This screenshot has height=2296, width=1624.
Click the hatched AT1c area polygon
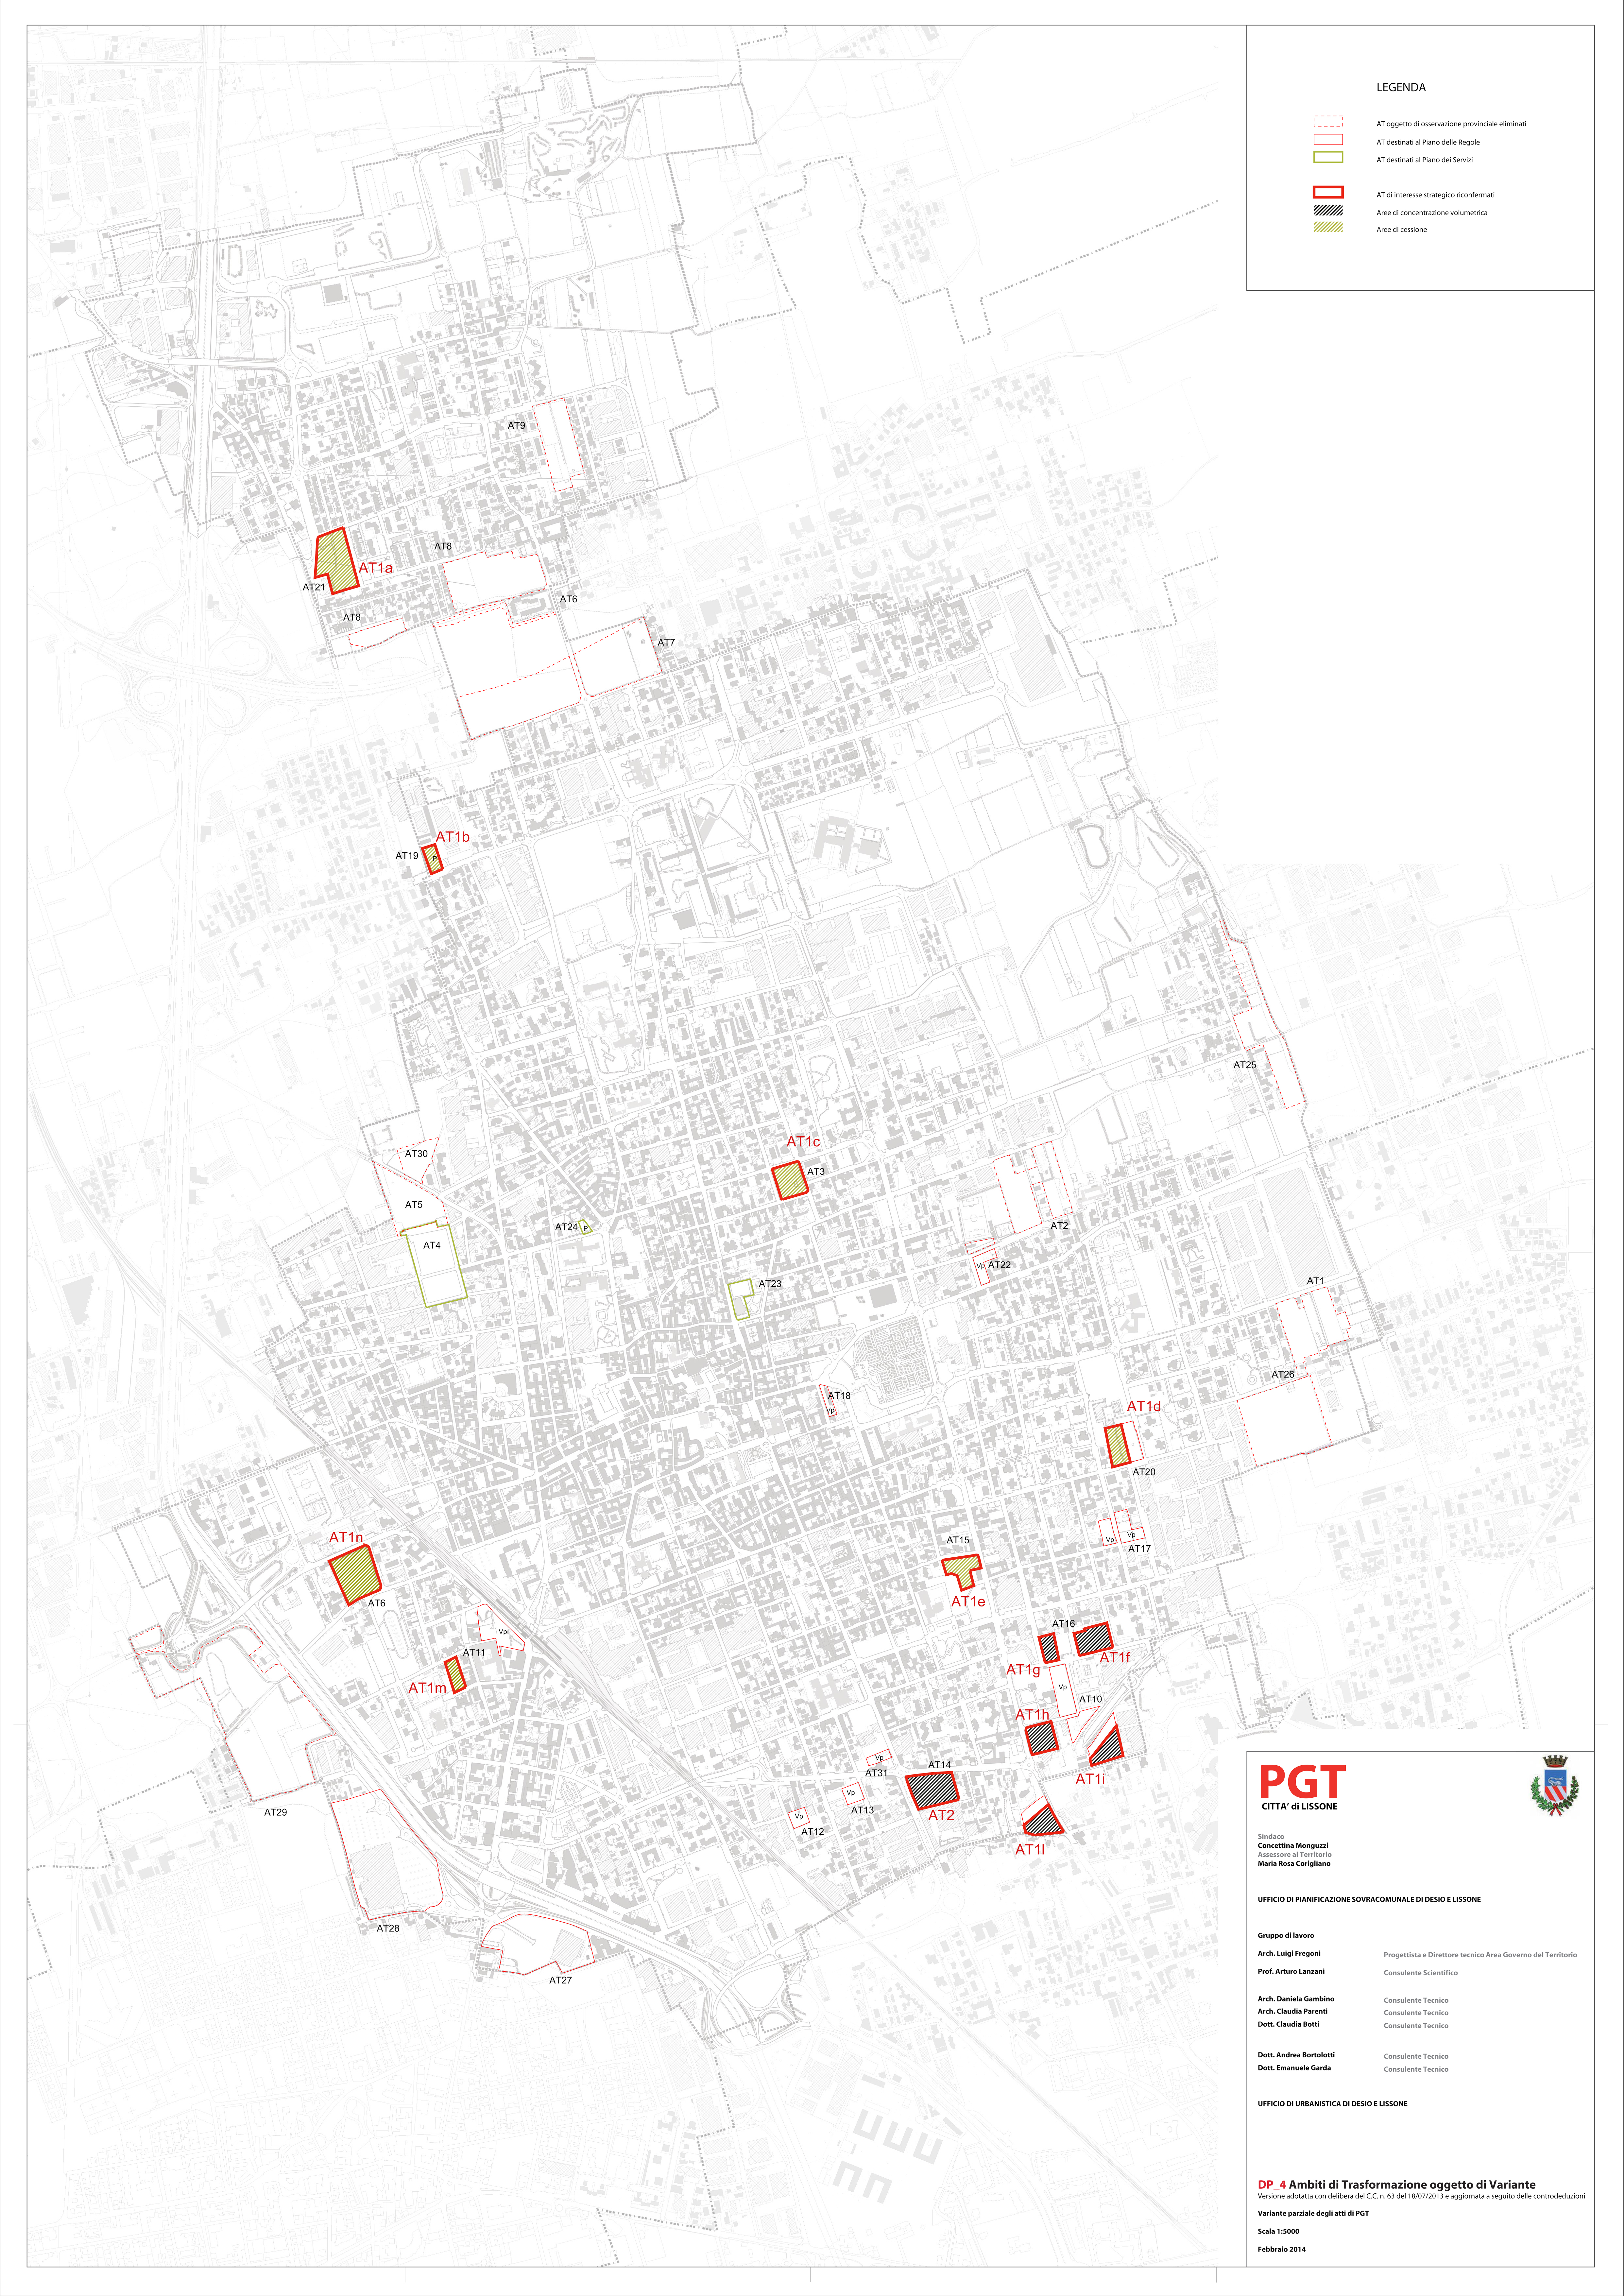[x=790, y=1180]
